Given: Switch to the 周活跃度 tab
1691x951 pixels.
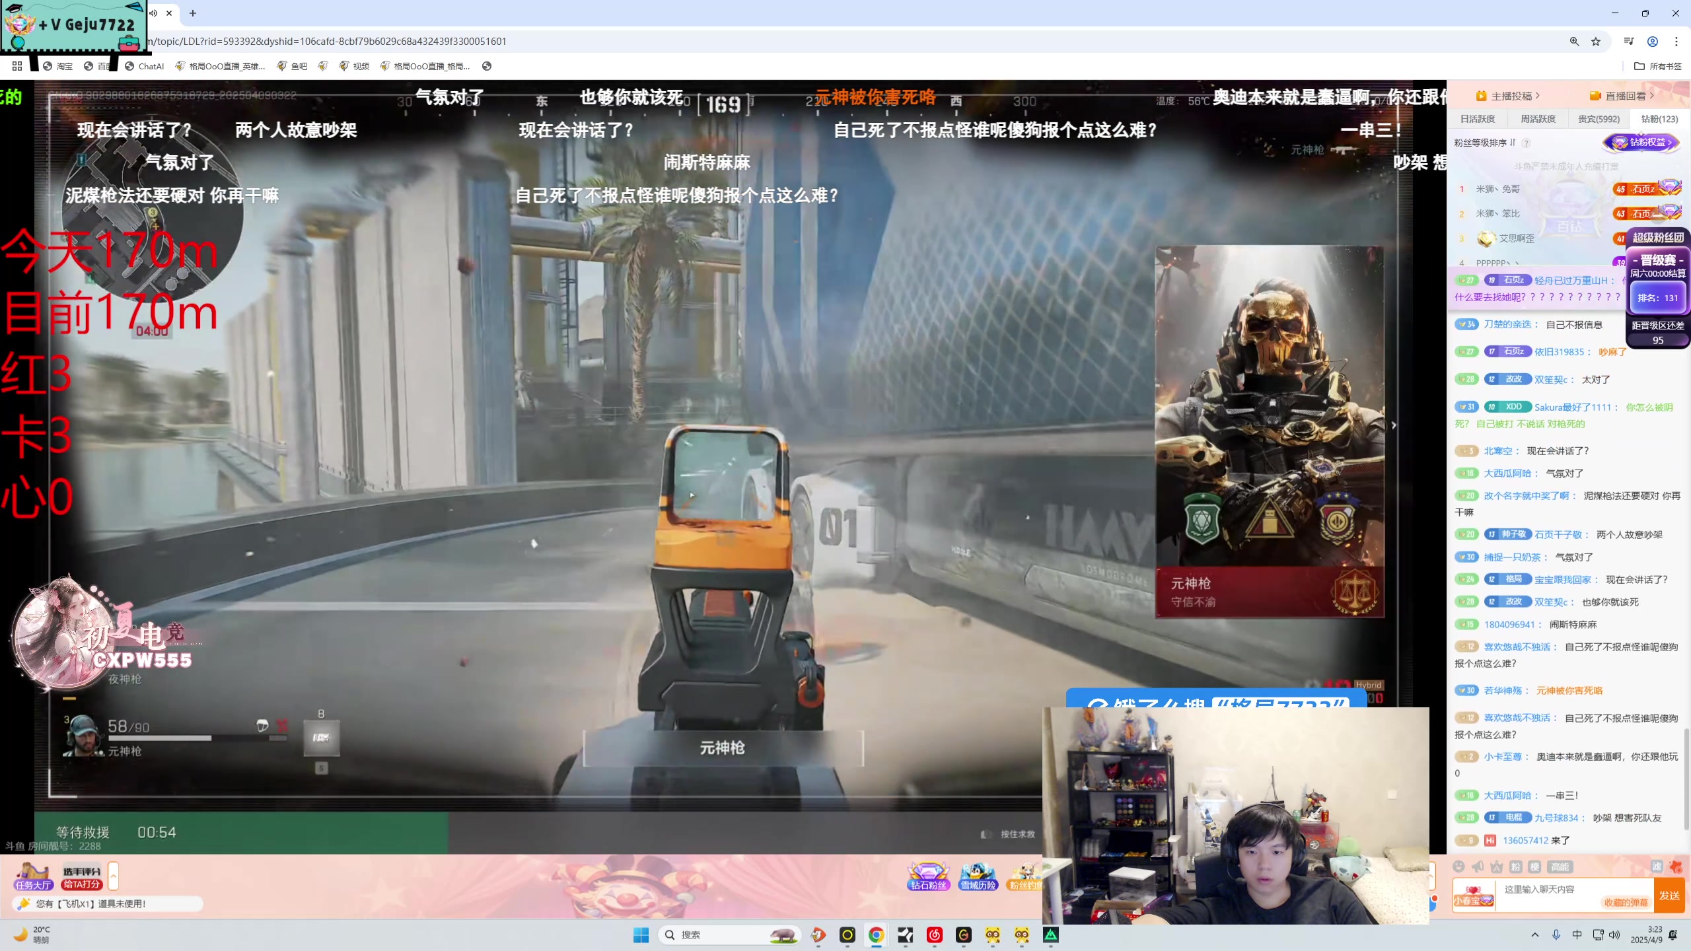Looking at the screenshot, I should coord(1538,119).
